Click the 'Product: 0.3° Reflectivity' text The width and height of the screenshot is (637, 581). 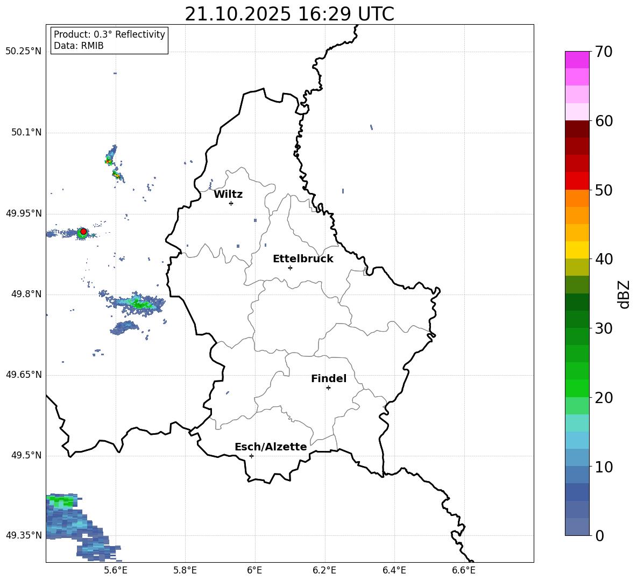109,34
